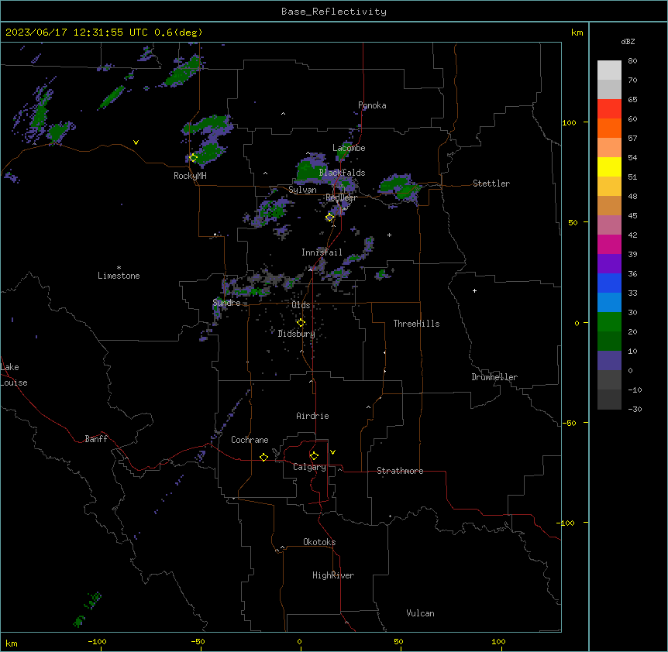Click the Sylvan label
The height and width of the screenshot is (652, 668).
302,190
